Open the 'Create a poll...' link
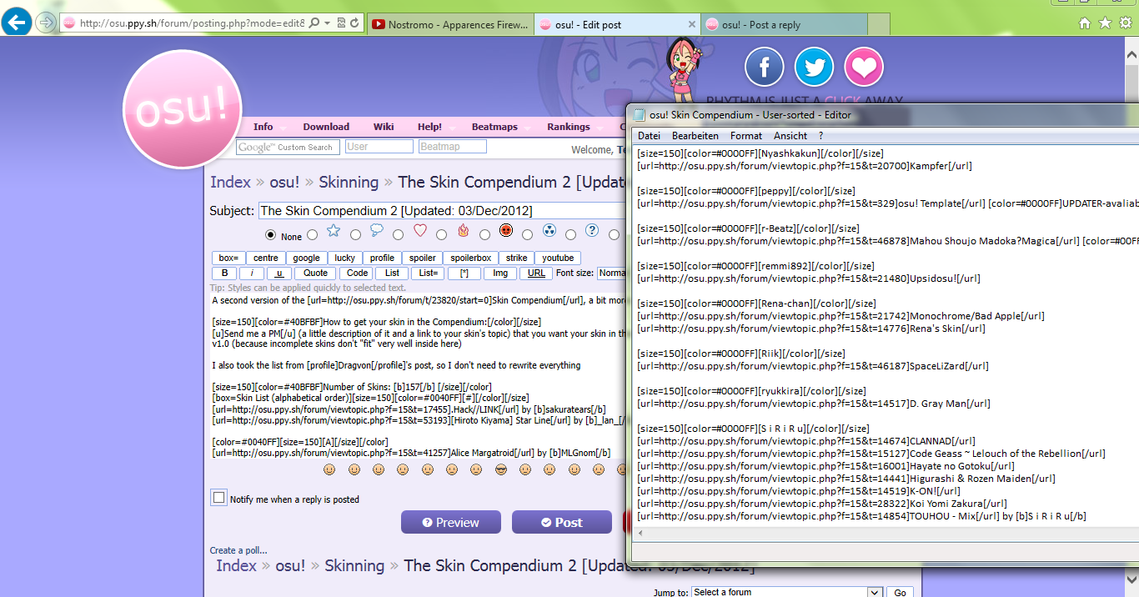Screen dimensions: 1139x597 pyautogui.click(x=238, y=550)
